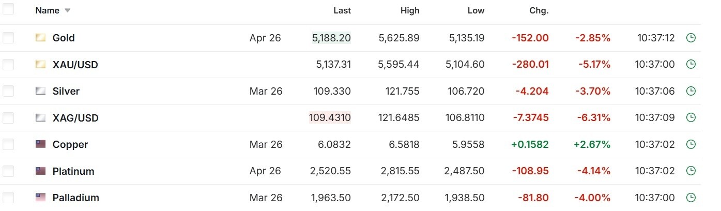The width and height of the screenshot is (721, 211).
Task: Select the Silver row checkbox
Action: coord(8,91)
